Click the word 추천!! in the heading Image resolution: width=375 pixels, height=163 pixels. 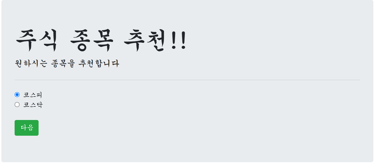point(155,40)
